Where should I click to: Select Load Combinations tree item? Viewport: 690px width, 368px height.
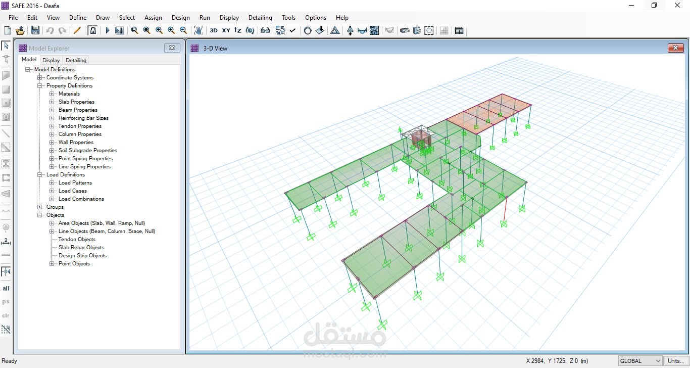(x=81, y=199)
